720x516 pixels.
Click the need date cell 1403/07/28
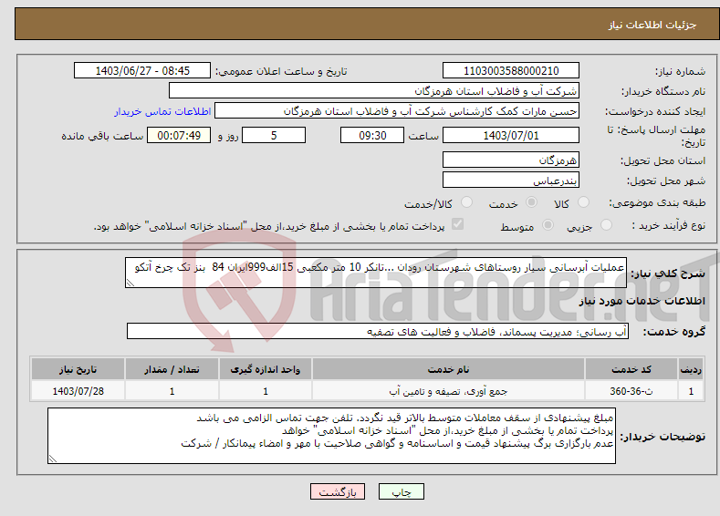[78, 391]
